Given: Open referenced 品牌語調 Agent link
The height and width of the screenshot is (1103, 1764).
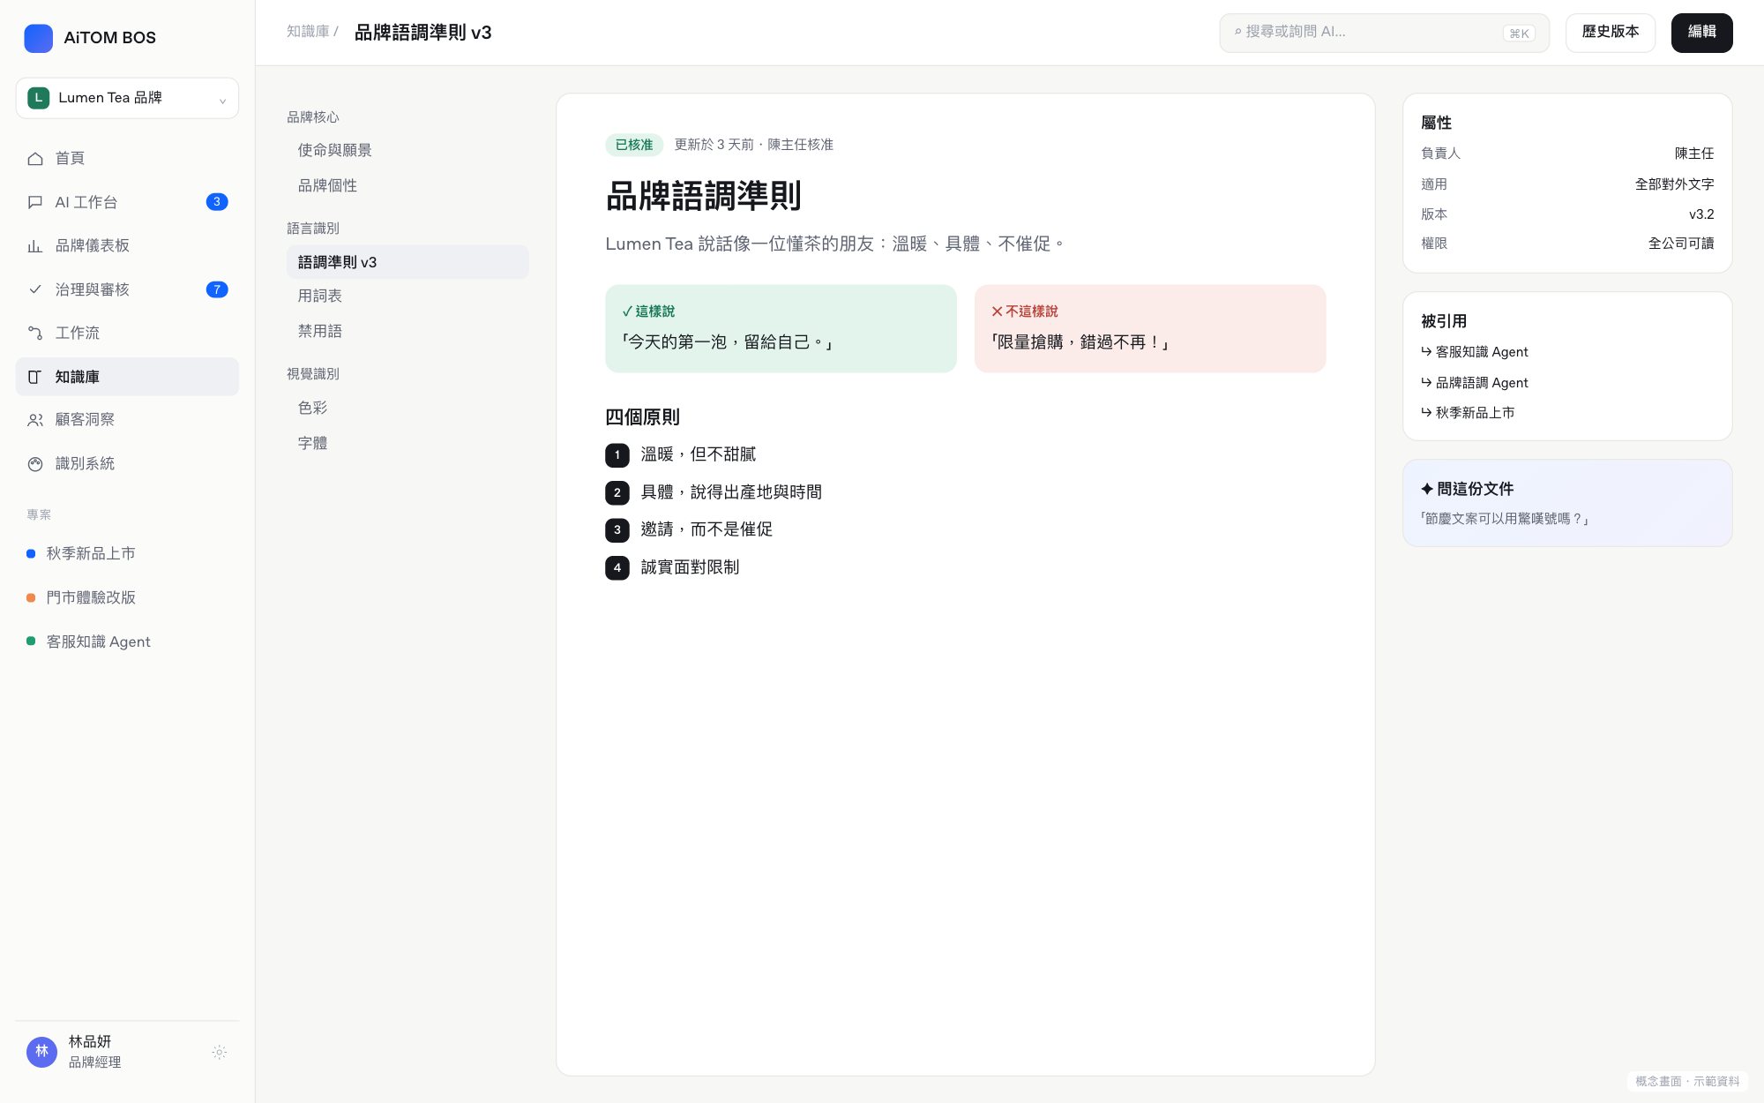Looking at the screenshot, I should (1474, 383).
